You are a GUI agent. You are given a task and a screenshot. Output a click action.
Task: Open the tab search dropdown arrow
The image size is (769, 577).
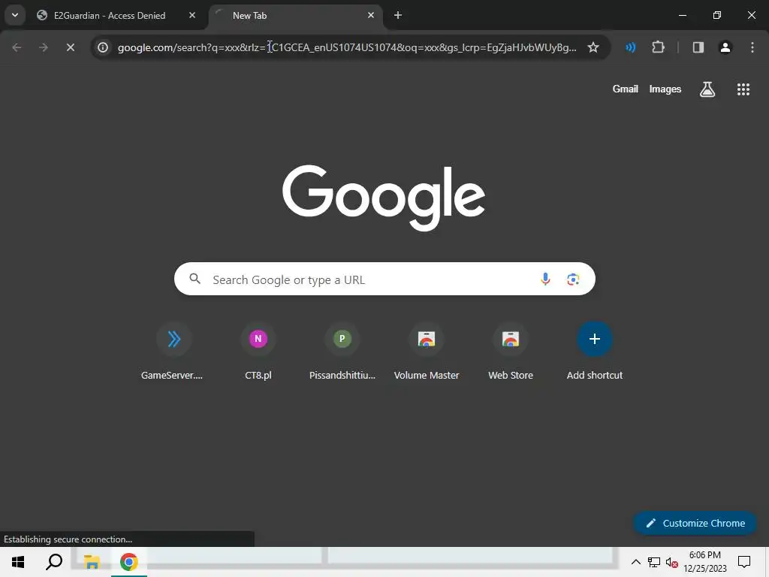[15, 15]
